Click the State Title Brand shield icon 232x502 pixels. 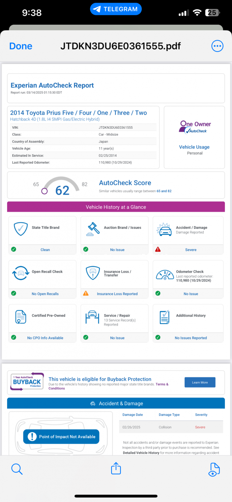coord(21,229)
